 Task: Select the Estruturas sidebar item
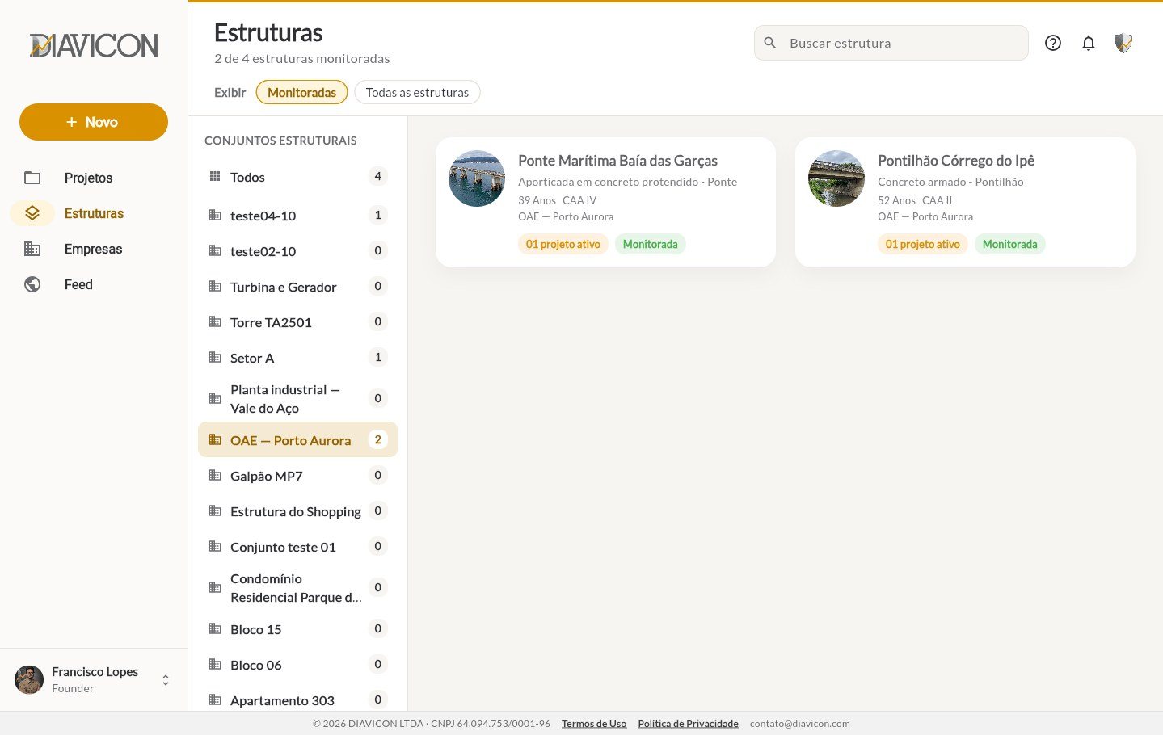click(x=94, y=213)
